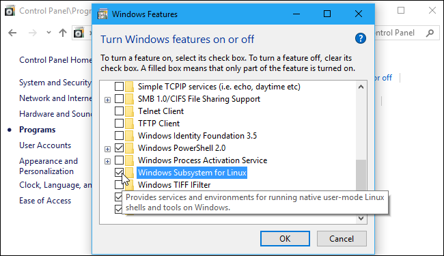Click the up arrow navigation icon
Image resolution: width=444 pixels, height=256 pixels.
(x=63, y=33)
